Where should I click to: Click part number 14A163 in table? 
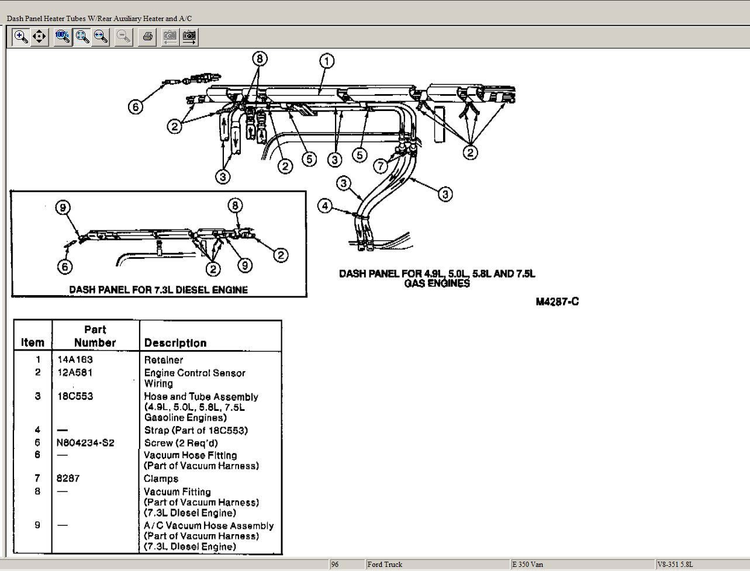click(75, 360)
